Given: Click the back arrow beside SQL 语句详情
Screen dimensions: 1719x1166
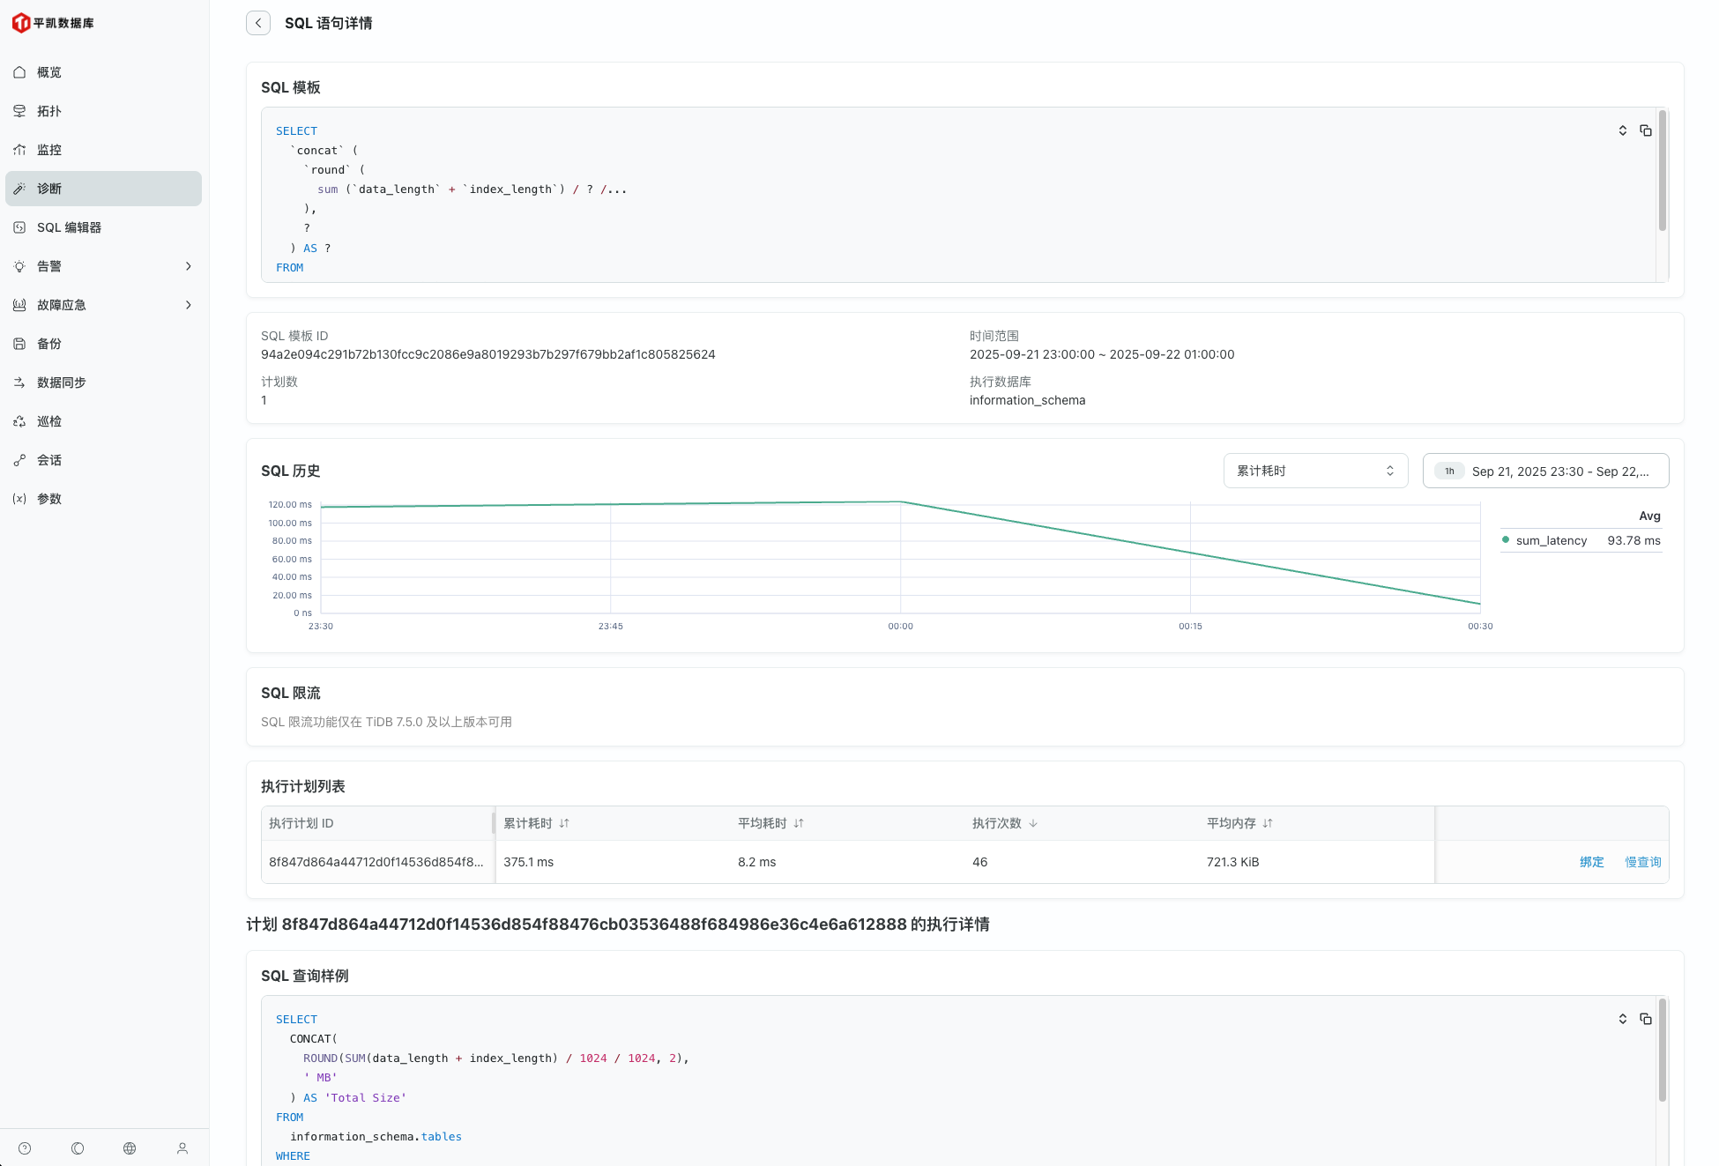Looking at the screenshot, I should (258, 23).
